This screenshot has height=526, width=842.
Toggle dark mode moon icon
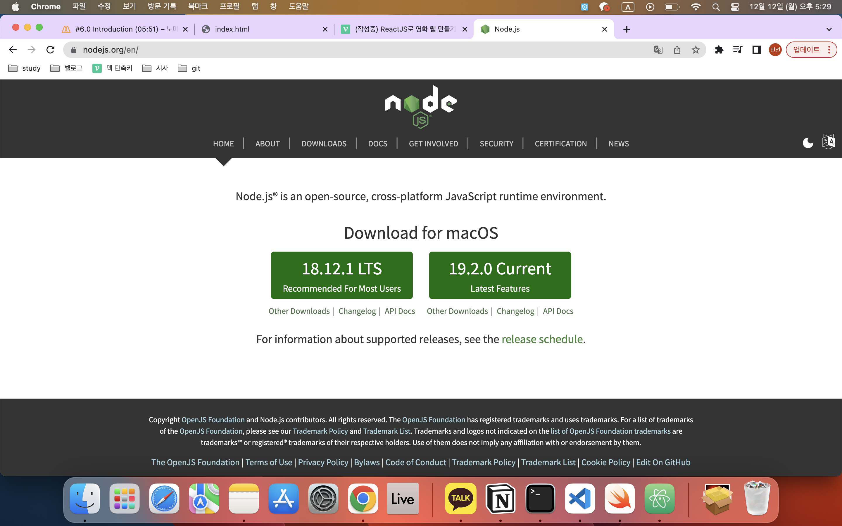coord(808,143)
